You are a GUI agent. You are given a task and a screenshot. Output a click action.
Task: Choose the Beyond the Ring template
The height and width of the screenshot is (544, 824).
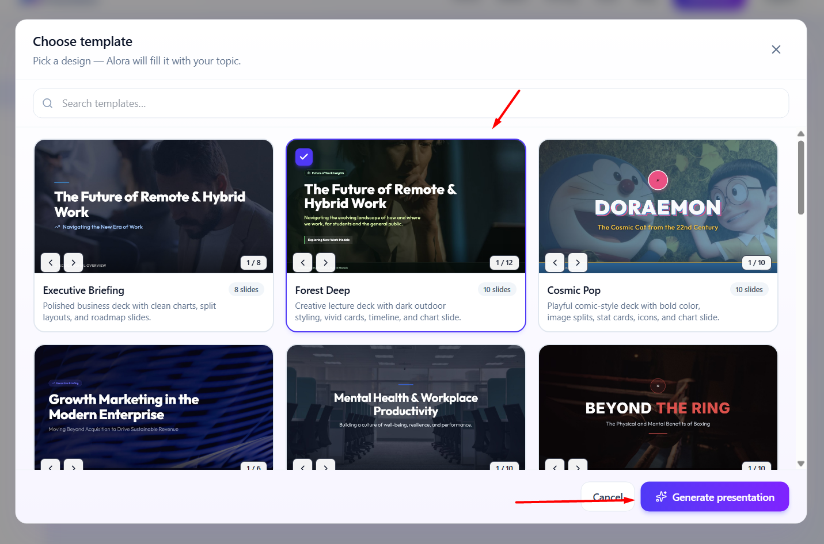pos(658,407)
